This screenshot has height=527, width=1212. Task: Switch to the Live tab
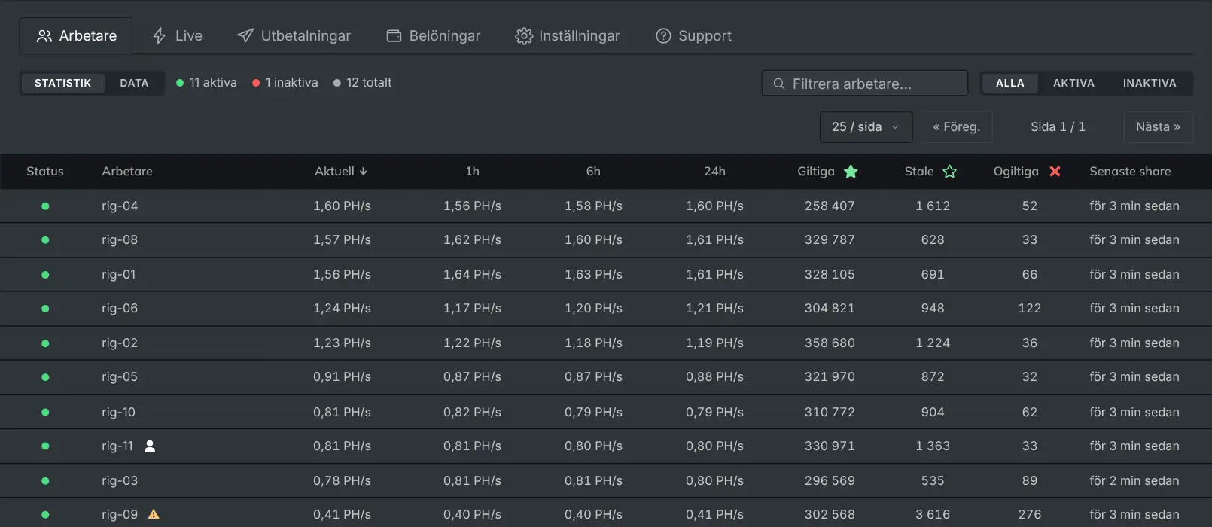pyautogui.click(x=177, y=35)
